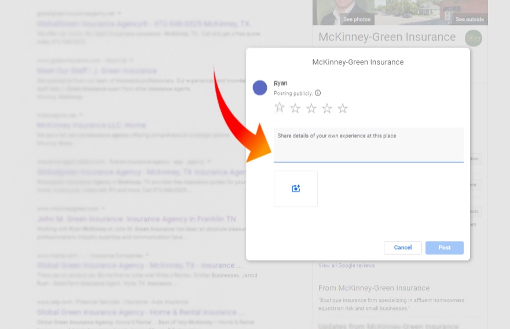Screen dimensions: 510x329
Task: Submit review with the Post button
Action: point(444,247)
